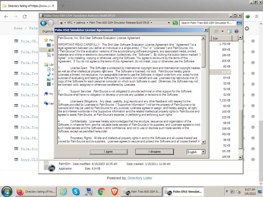The image size is (263, 197).
Task: Open the English language dropdown
Action: [x=203, y=152]
